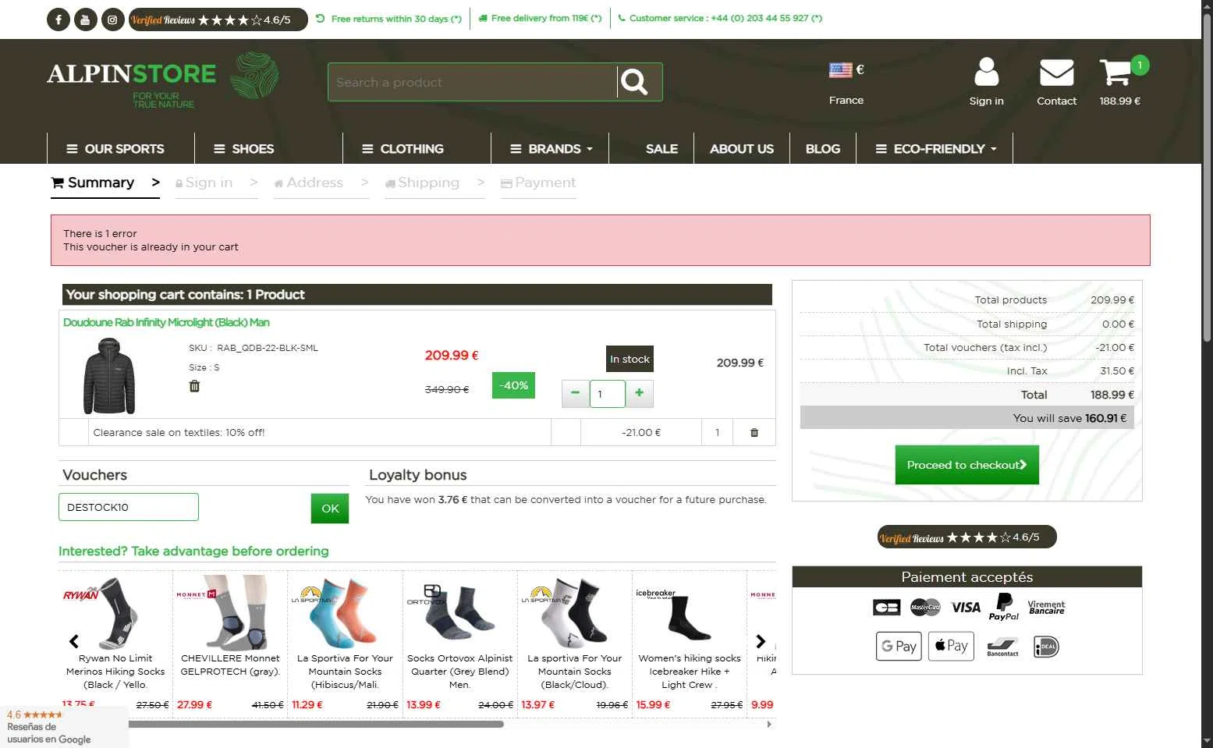Click the G Pay payment icon

[x=899, y=646]
